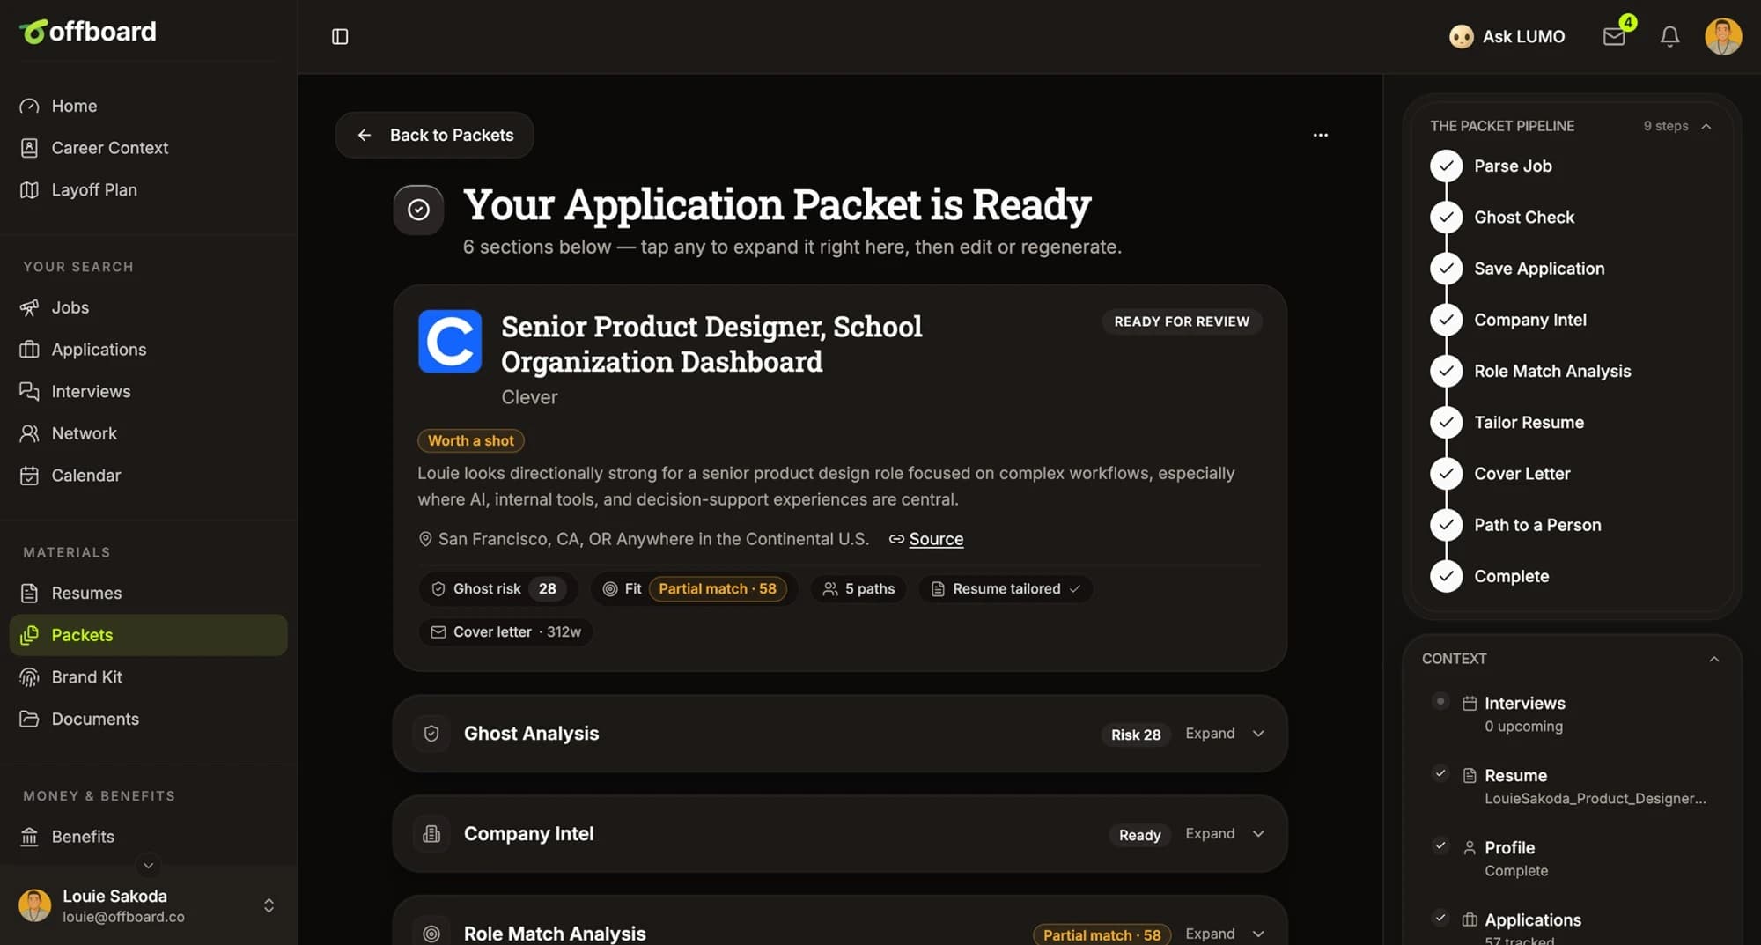Click the packet ready checkmark icon
The image size is (1761, 945).
(x=418, y=210)
